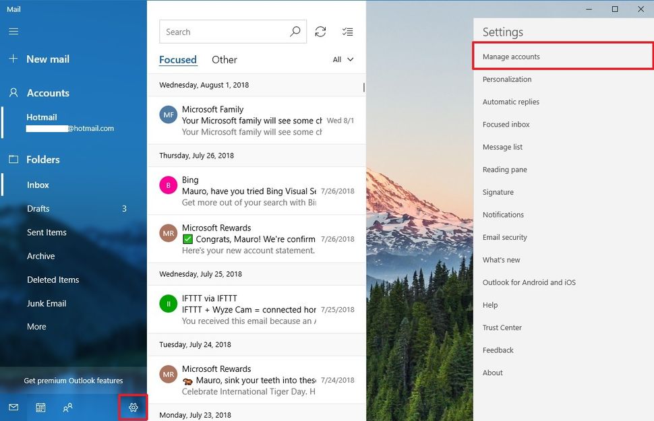
Task: Click the Folders icon in the sidebar
Action: (13, 159)
